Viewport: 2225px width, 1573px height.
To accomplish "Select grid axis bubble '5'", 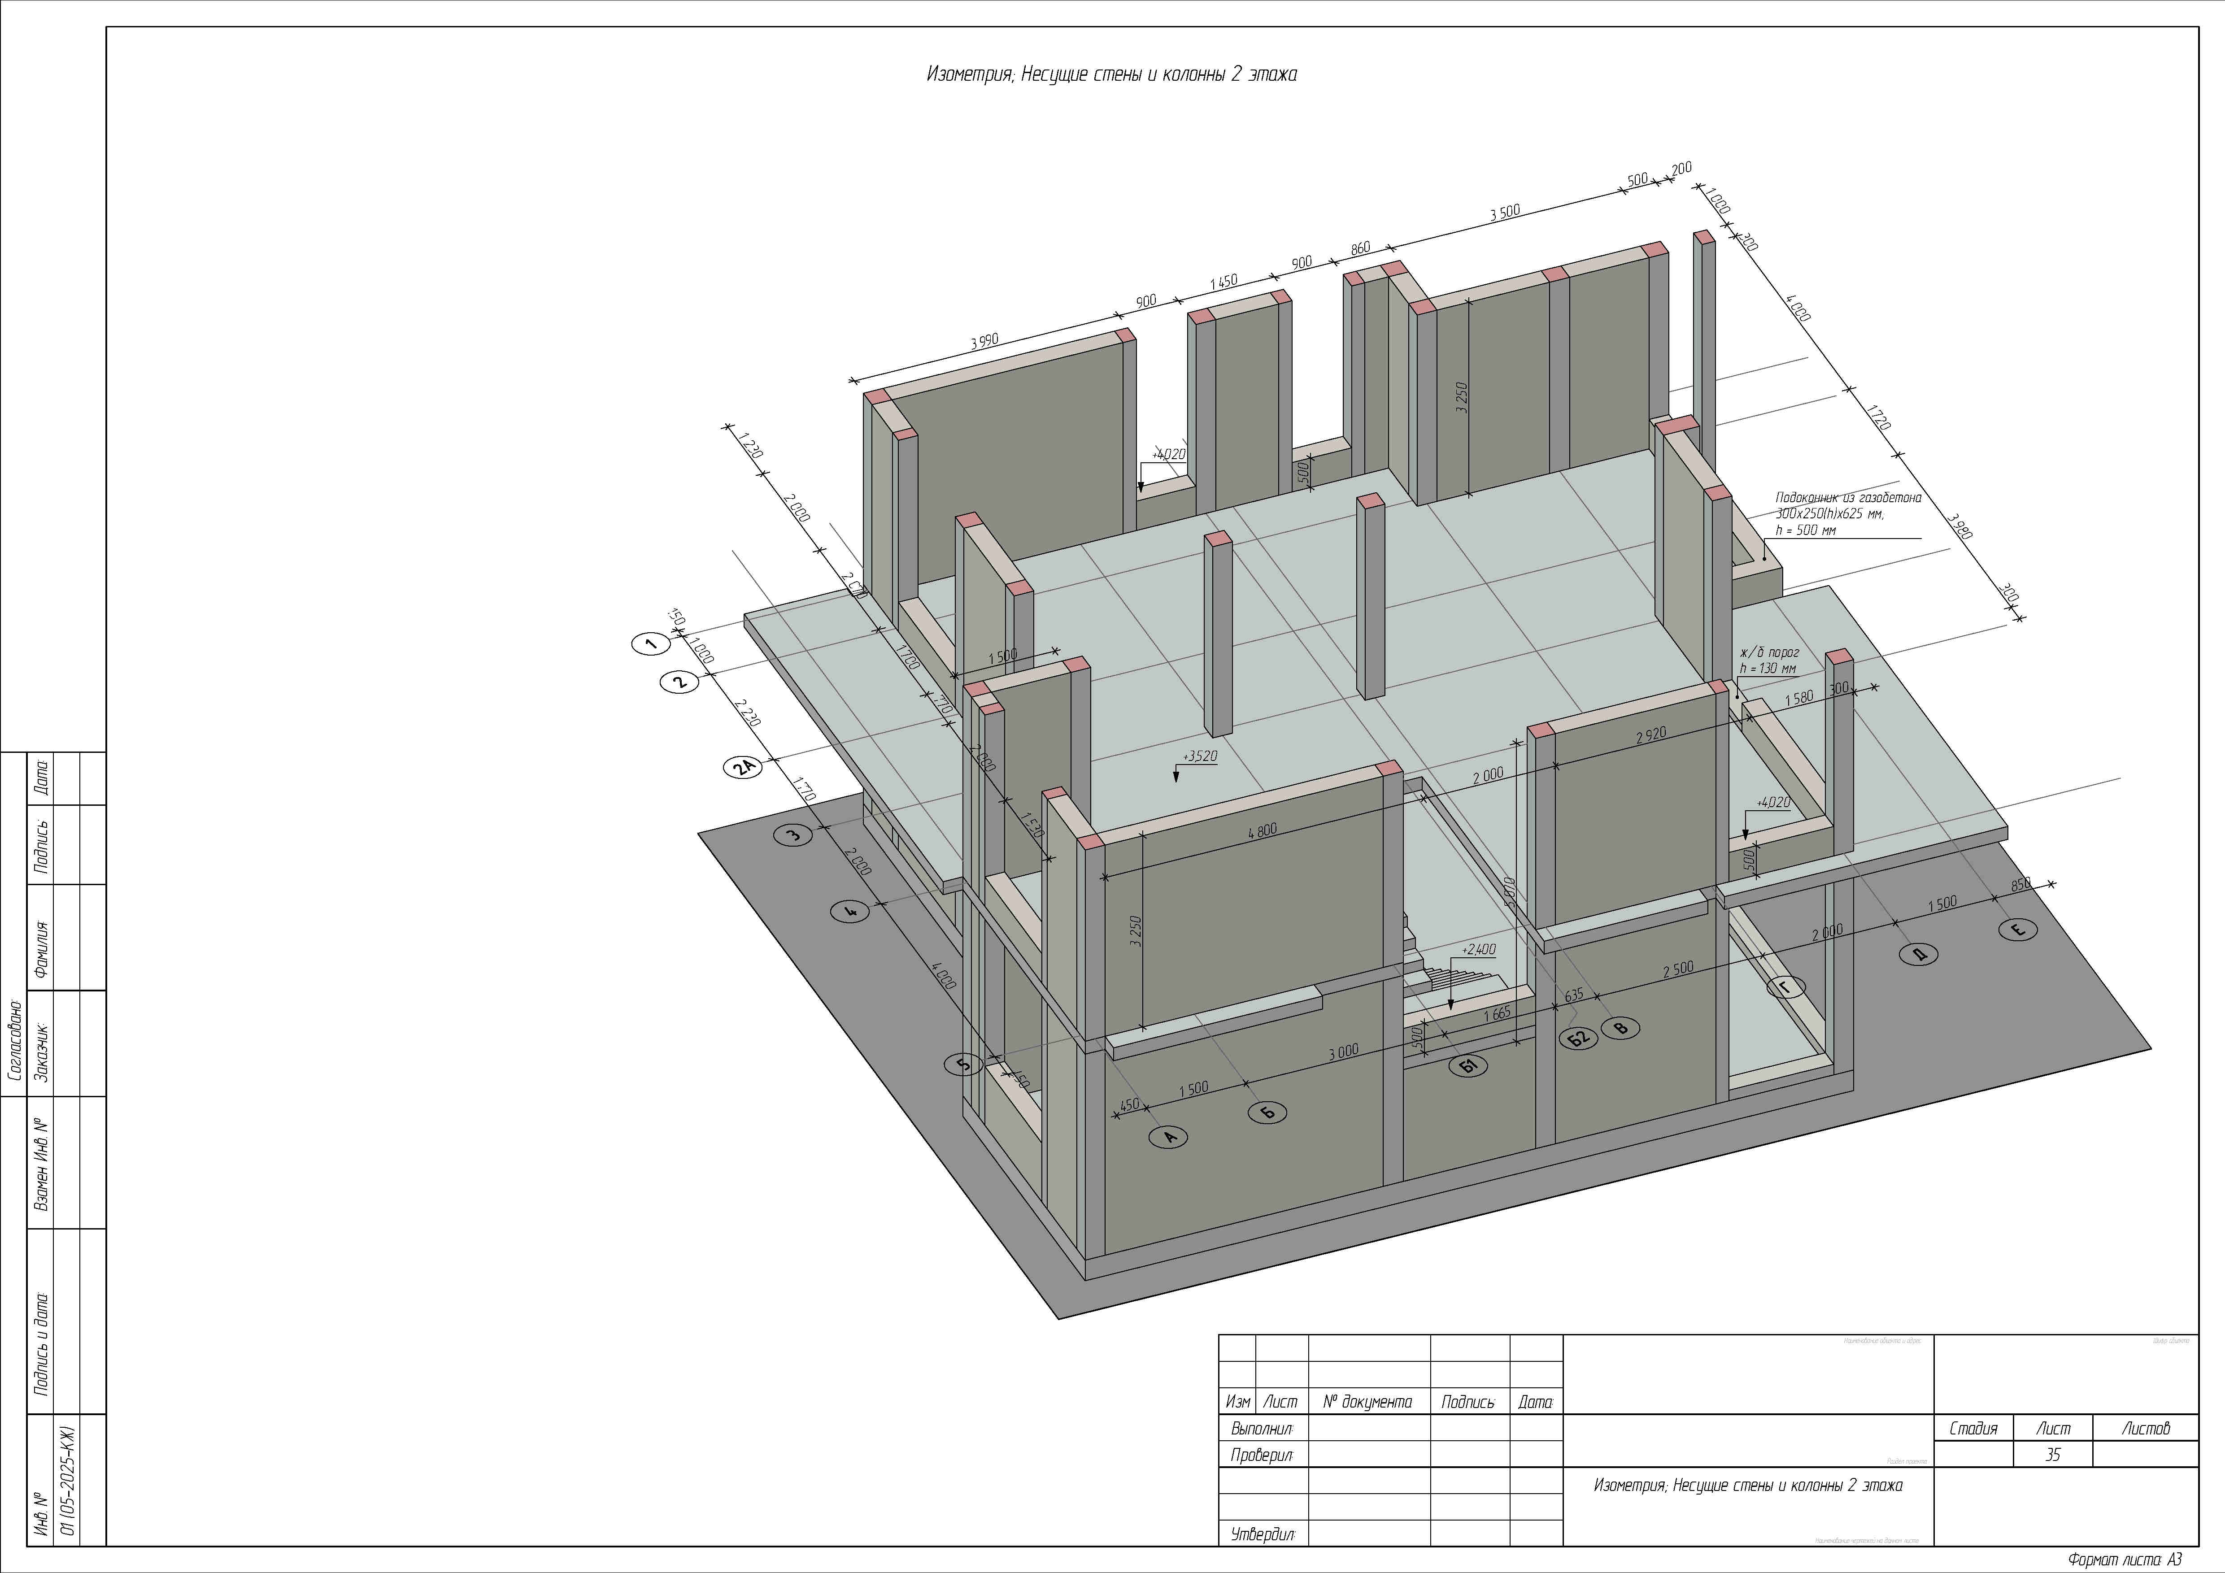I will pyautogui.click(x=963, y=1065).
